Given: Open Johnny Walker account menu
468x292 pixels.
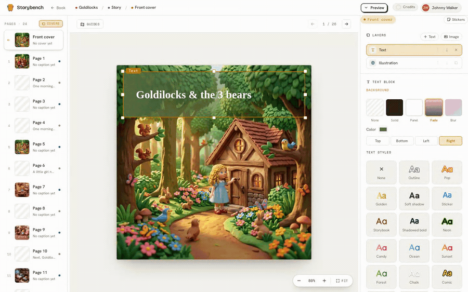Looking at the screenshot, I should coord(441,8).
